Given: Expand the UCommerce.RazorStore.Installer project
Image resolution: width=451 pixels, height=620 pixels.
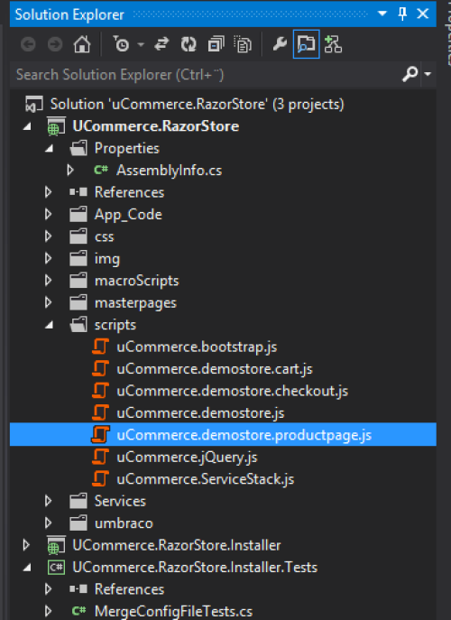Looking at the screenshot, I should coord(26,545).
